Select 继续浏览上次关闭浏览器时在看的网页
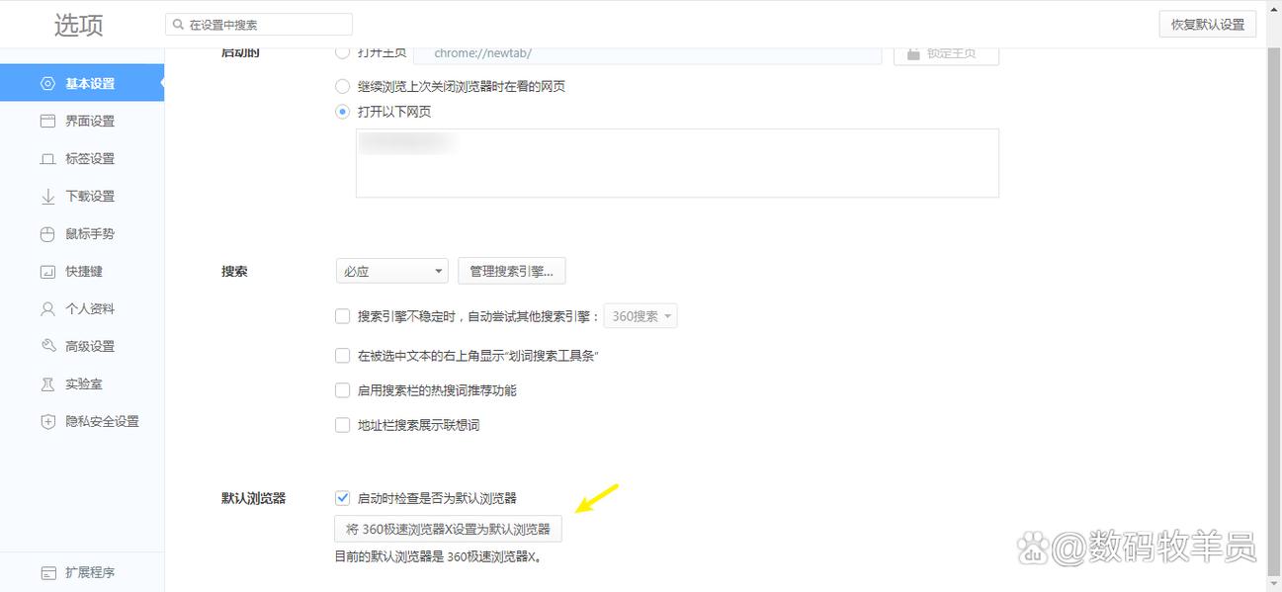Image resolution: width=1282 pixels, height=592 pixels. click(342, 86)
